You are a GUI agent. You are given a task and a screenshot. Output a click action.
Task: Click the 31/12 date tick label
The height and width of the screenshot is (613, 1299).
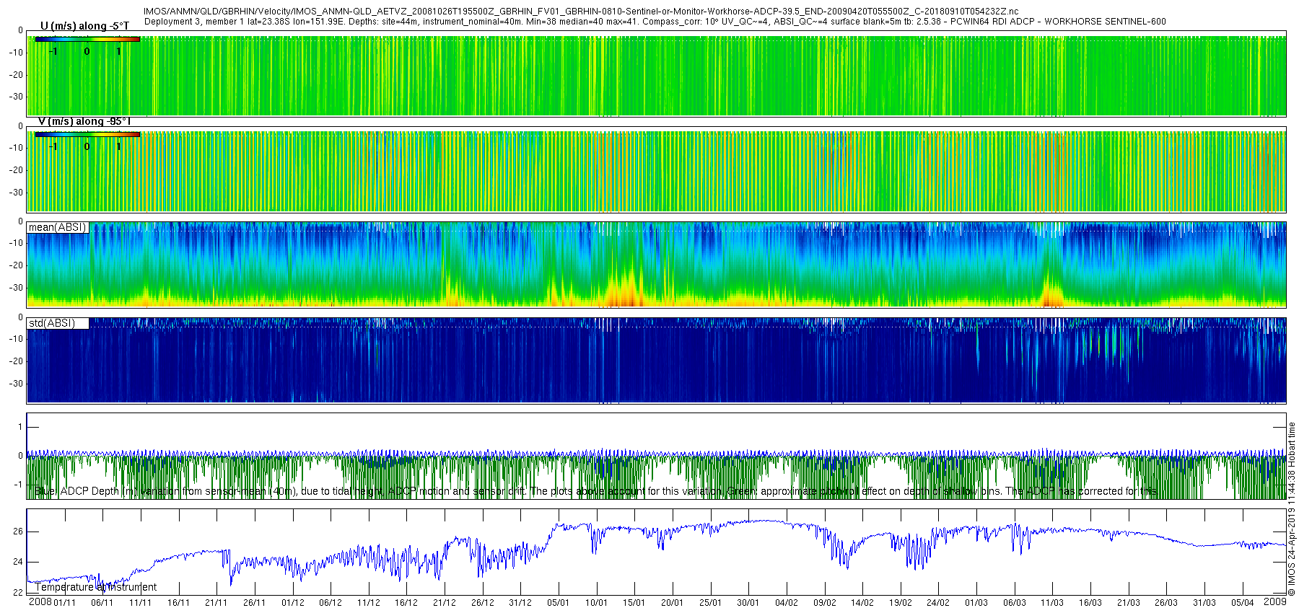tap(520, 603)
